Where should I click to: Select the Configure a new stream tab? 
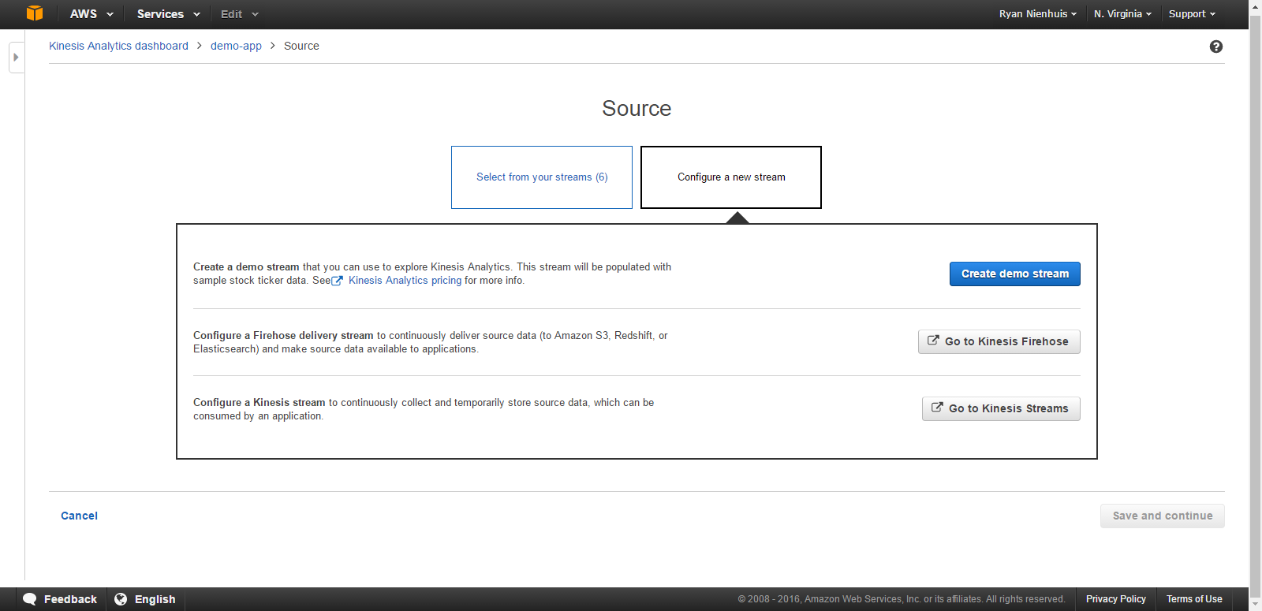[x=731, y=177]
